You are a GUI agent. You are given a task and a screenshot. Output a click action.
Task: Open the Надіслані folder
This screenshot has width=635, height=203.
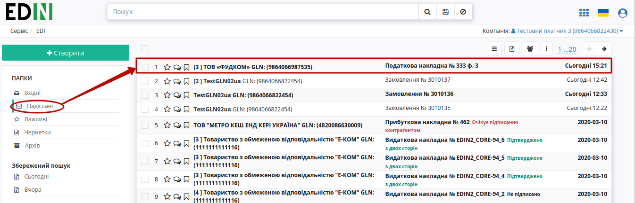[x=40, y=106]
